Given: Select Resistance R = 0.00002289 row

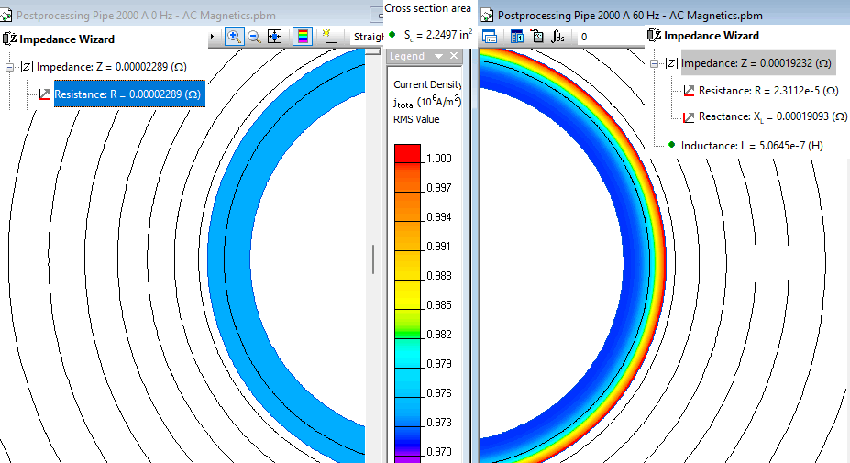Looking at the screenshot, I should coord(129,94).
